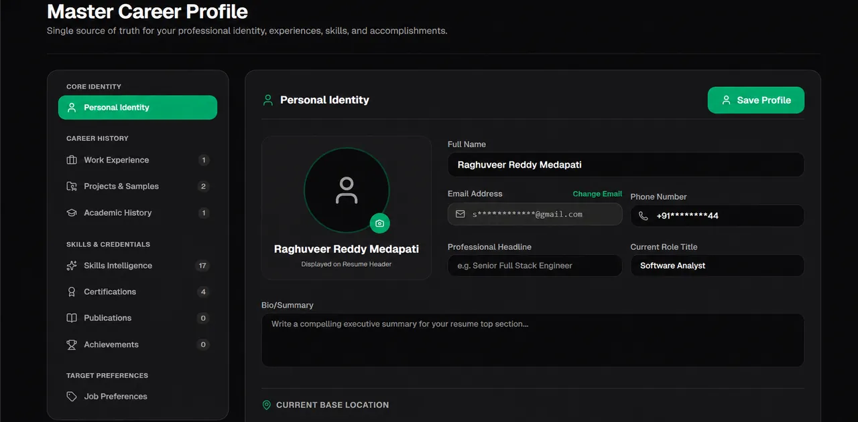Click the Professional Headline input
Viewport: 858px width, 422px height.
(x=535, y=266)
